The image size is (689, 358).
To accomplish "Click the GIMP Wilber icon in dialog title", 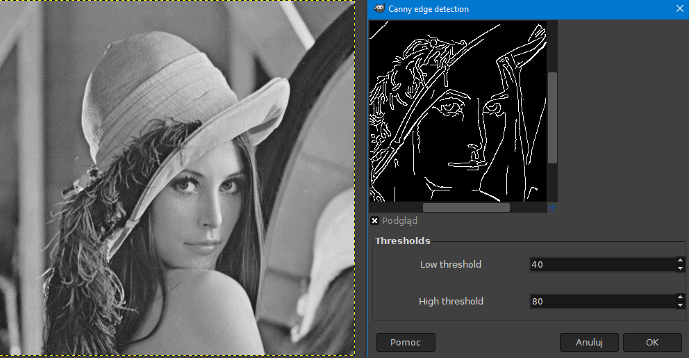I will point(379,8).
